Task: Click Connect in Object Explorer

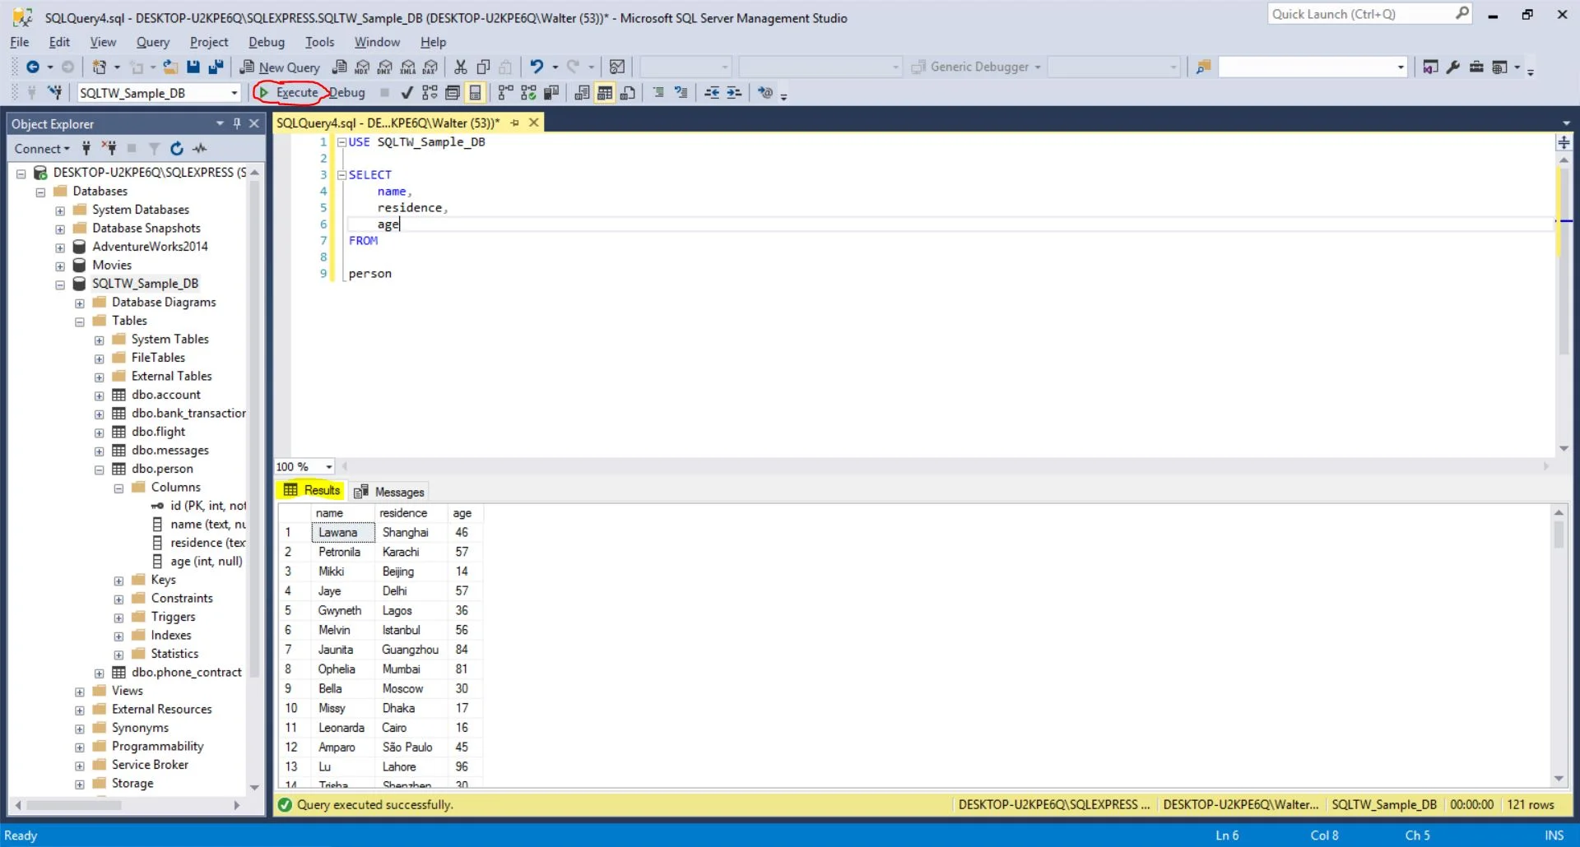Action: (x=42, y=149)
